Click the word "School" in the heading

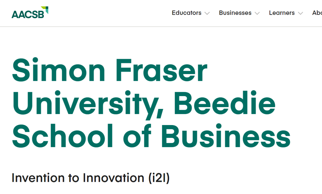pos(63,136)
